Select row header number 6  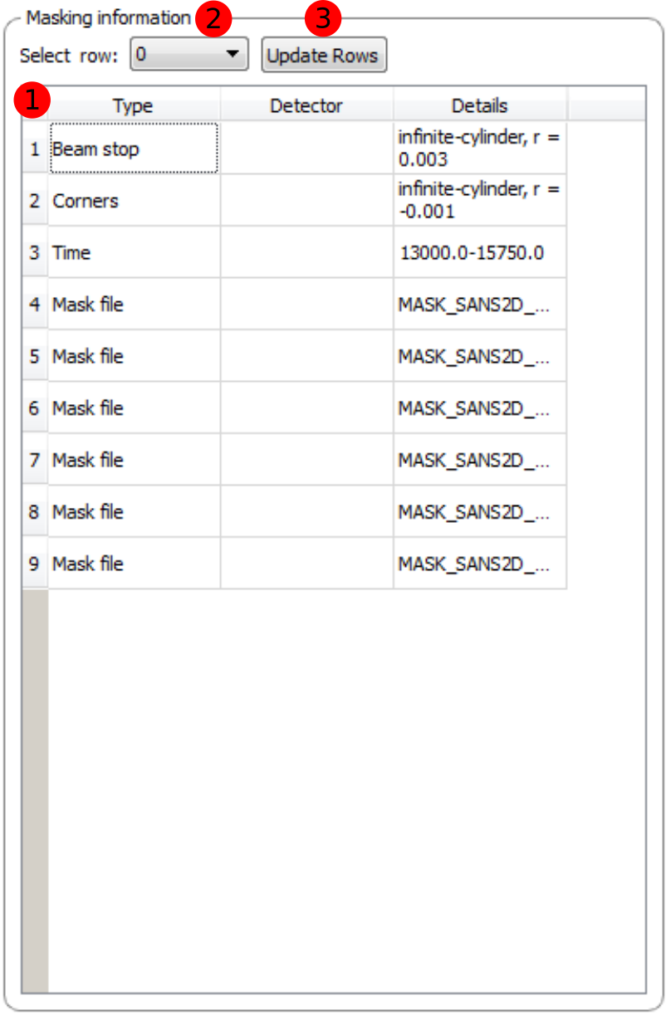point(35,408)
